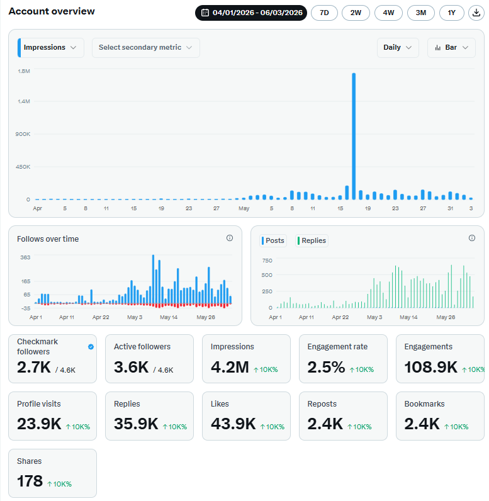Select the Replies 35.9K card
The image size is (489, 501).
pos(150,416)
